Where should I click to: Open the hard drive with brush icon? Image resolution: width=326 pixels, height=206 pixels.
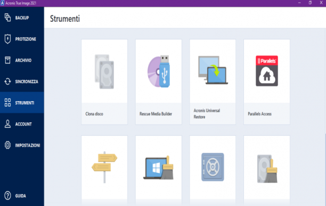(x=267, y=169)
